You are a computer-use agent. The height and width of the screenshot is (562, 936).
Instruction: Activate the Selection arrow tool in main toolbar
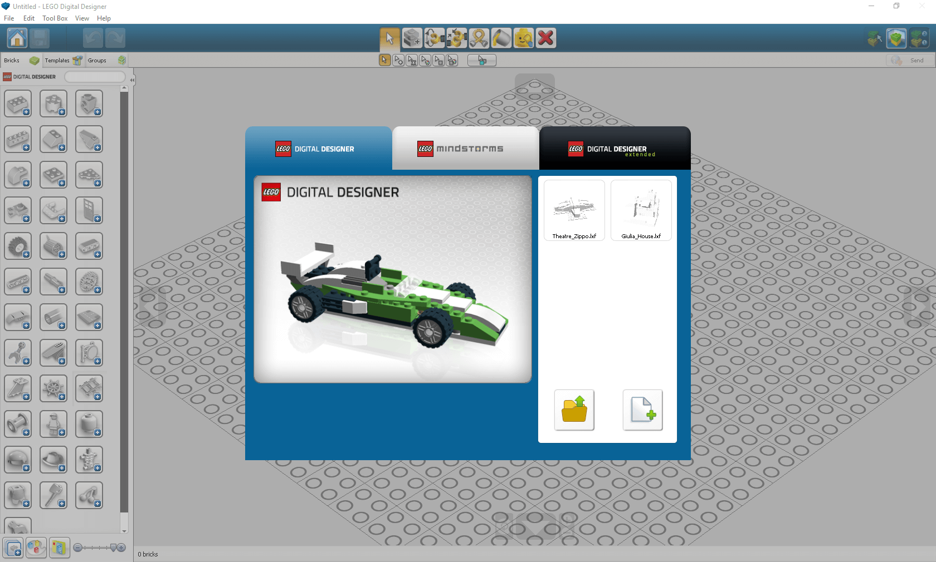[x=389, y=38]
